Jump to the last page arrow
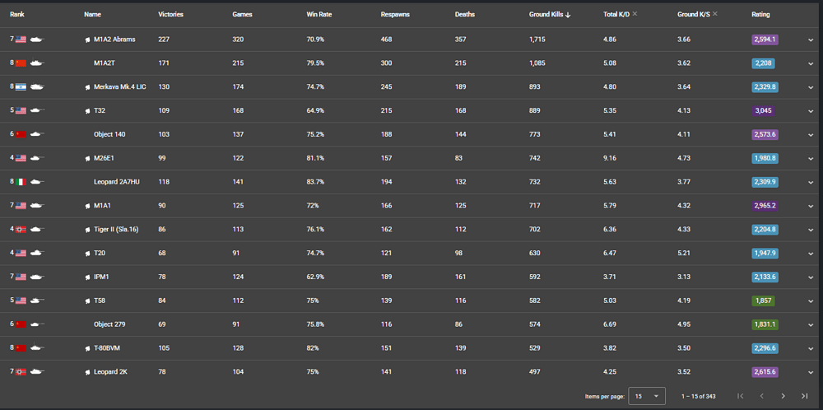823x410 pixels. (805, 396)
